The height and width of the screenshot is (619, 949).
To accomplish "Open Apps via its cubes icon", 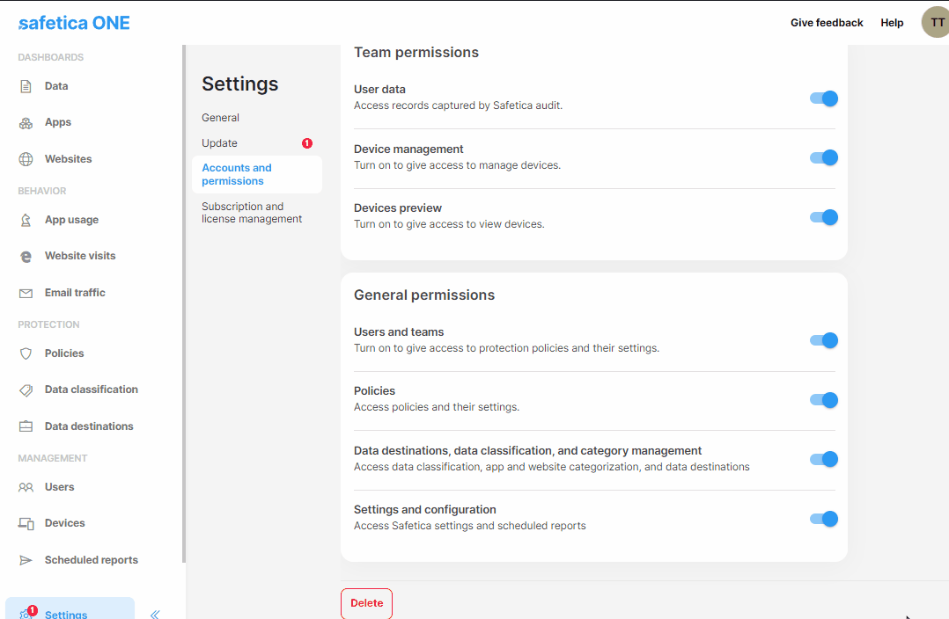I will pos(26,123).
